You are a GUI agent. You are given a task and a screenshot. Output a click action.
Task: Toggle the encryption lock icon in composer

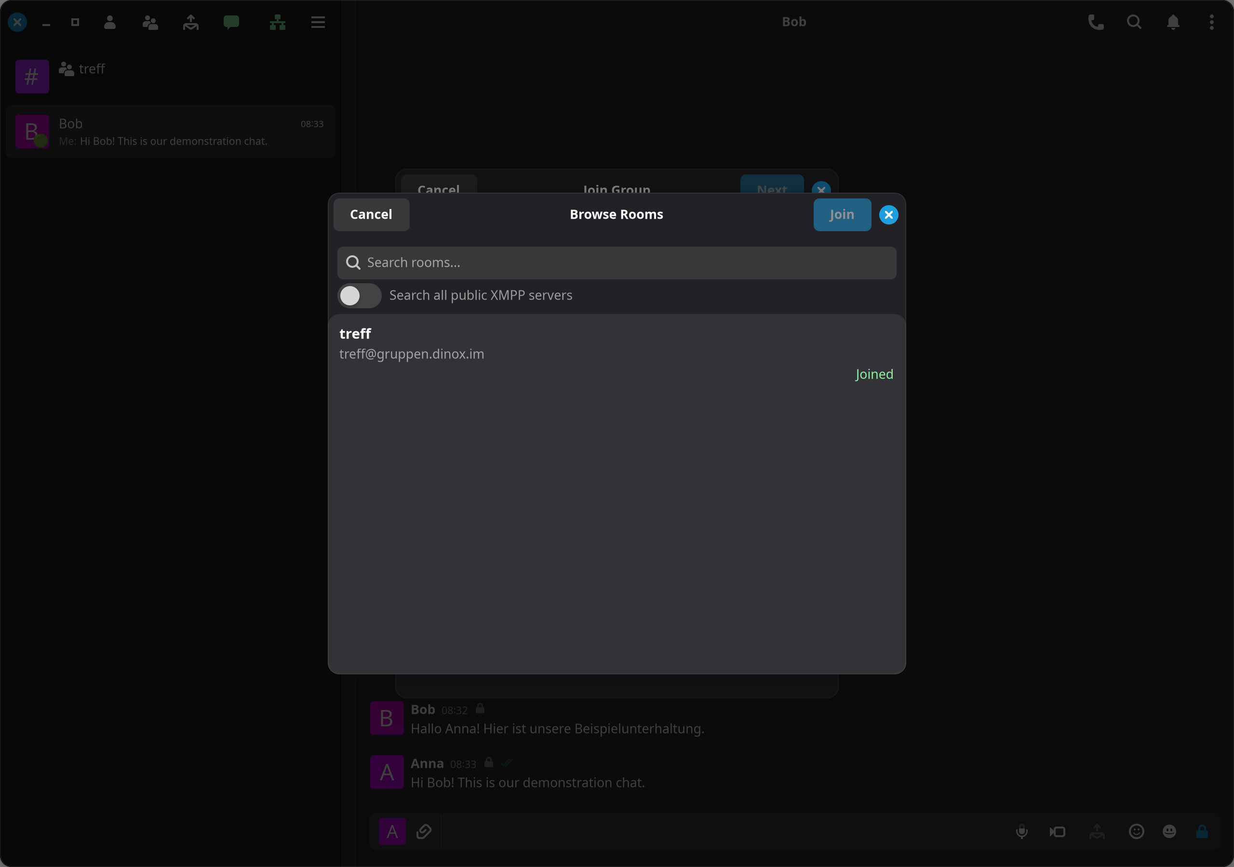click(1202, 831)
